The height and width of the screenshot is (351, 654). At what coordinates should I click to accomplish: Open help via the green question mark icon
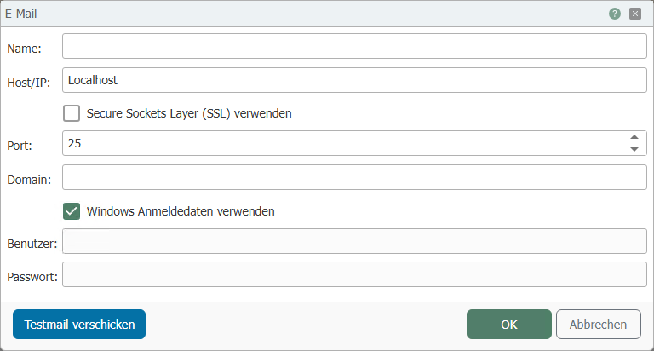click(x=614, y=14)
